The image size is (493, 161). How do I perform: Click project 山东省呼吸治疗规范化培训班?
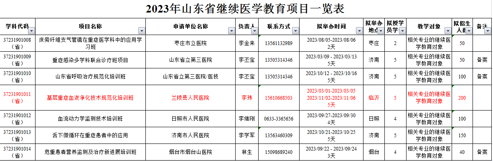pos(91,76)
